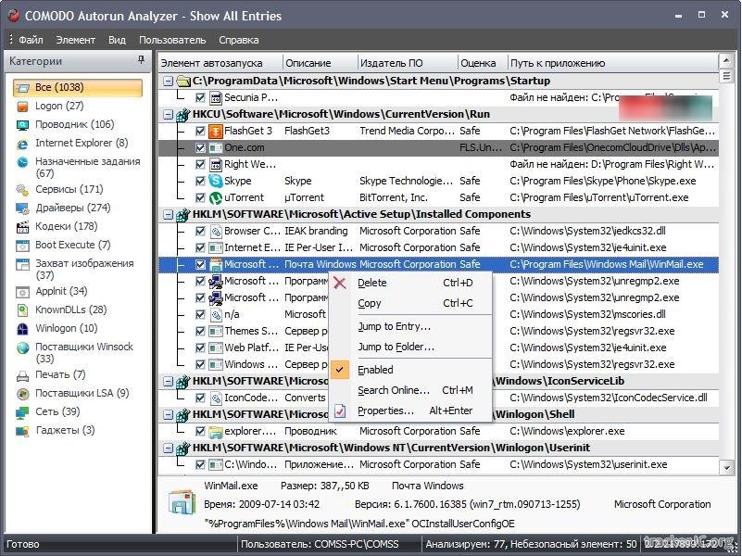
Task: Select the Сервисы (171) category
Action: [69, 190]
